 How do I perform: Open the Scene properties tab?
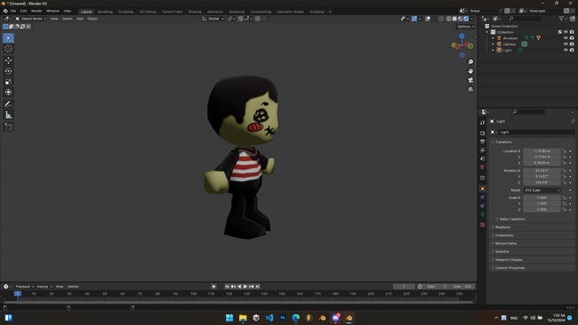483,159
